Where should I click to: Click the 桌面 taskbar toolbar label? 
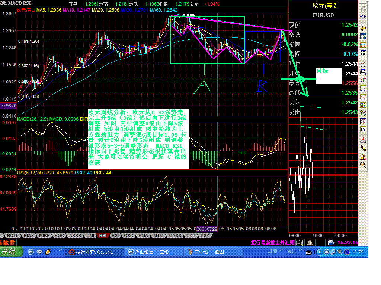[x=272, y=252]
